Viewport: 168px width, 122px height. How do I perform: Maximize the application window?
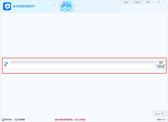159,2
